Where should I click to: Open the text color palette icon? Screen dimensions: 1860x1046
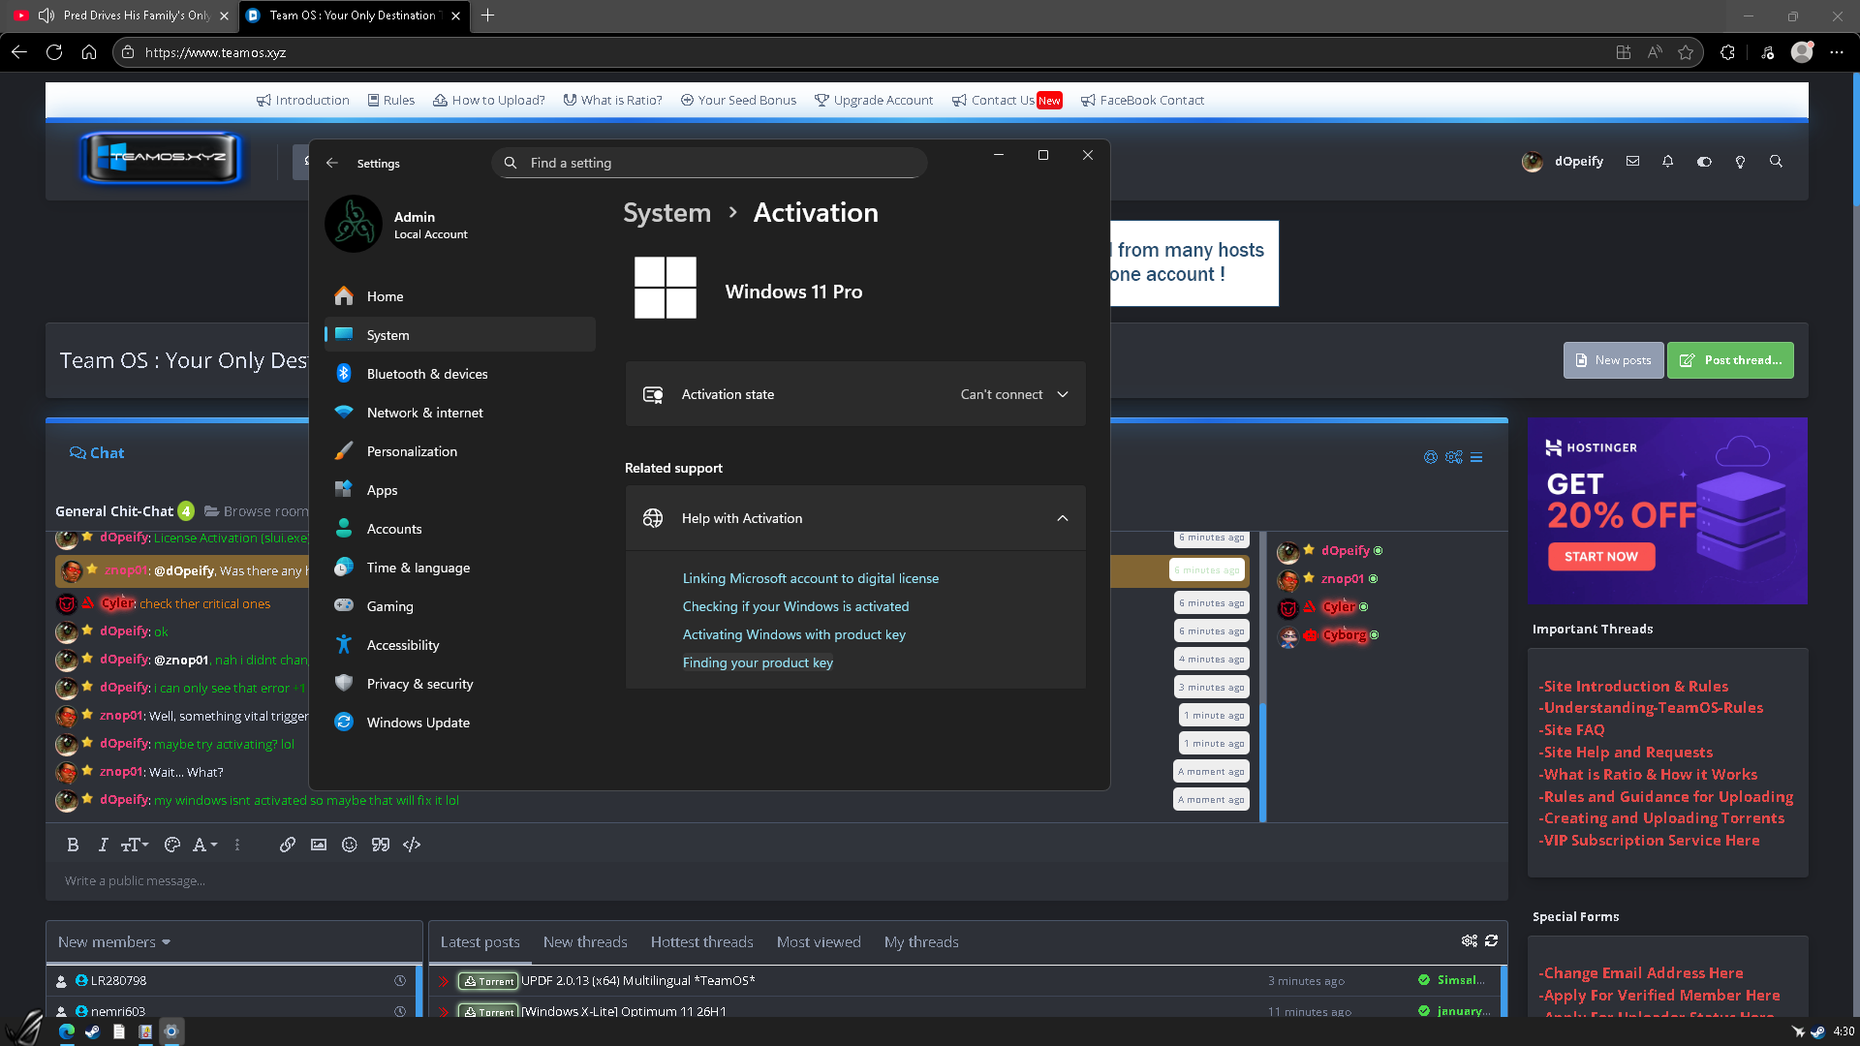[x=172, y=845]
